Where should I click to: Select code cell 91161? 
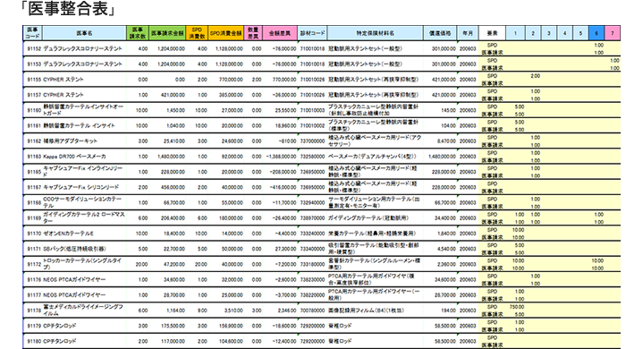pyautogui.click(x=34, y=126)
